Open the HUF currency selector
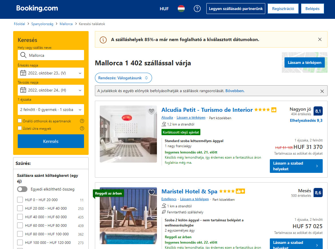 point(164,9)
